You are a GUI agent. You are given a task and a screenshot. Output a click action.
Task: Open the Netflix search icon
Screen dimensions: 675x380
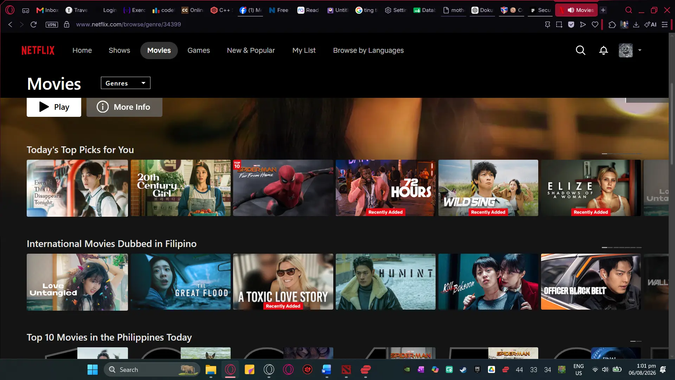[x=580, y=50]
